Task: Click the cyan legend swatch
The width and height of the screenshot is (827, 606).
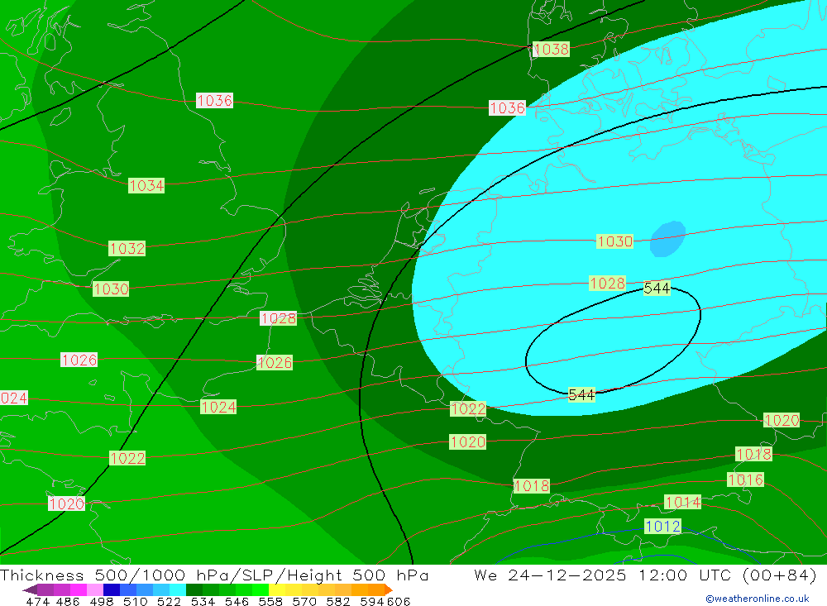Action: pos(178,589)
